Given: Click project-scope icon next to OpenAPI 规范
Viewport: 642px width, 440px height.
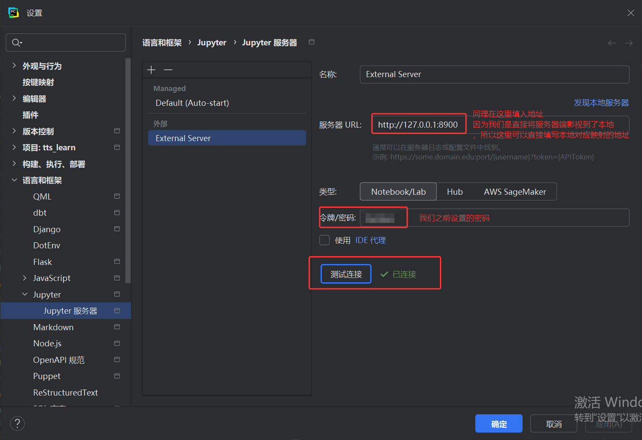Looking at the screenshot, I should click(x=117, y=359).
